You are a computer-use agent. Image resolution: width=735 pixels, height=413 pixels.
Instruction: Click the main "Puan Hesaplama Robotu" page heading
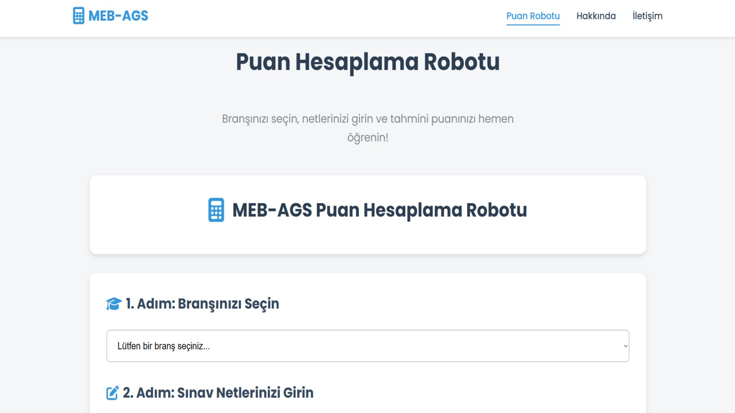[367, 62]
